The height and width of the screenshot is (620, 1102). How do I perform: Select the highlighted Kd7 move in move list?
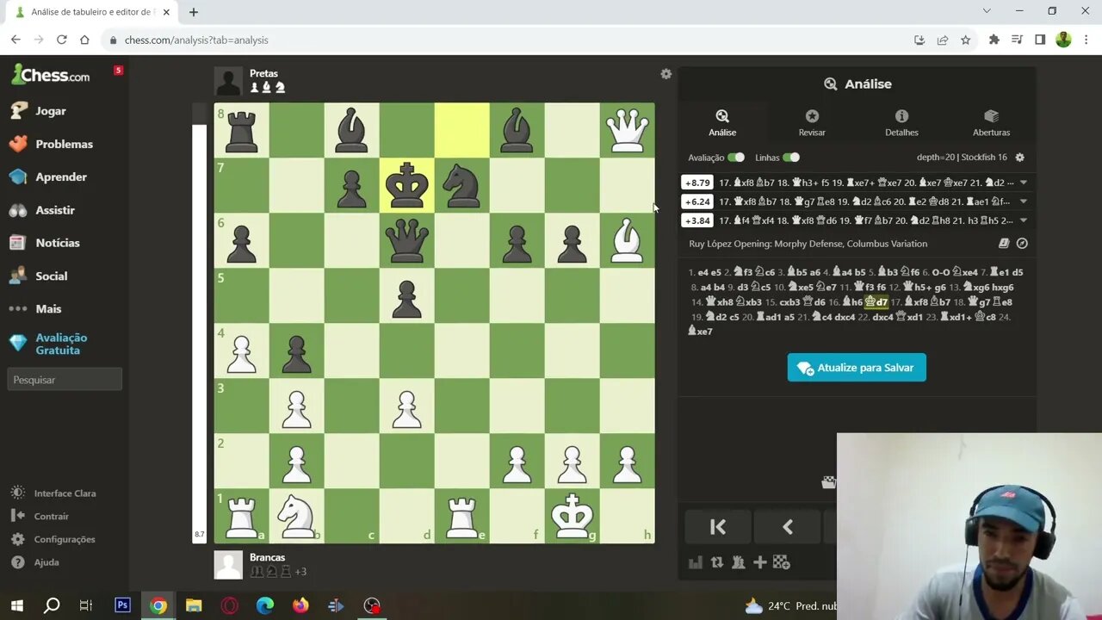(x=876, y=302)
